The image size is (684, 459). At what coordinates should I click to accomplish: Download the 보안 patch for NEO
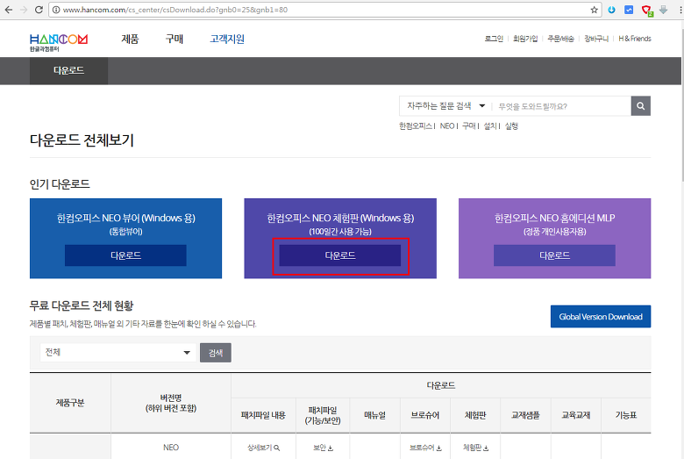point(323,448)
